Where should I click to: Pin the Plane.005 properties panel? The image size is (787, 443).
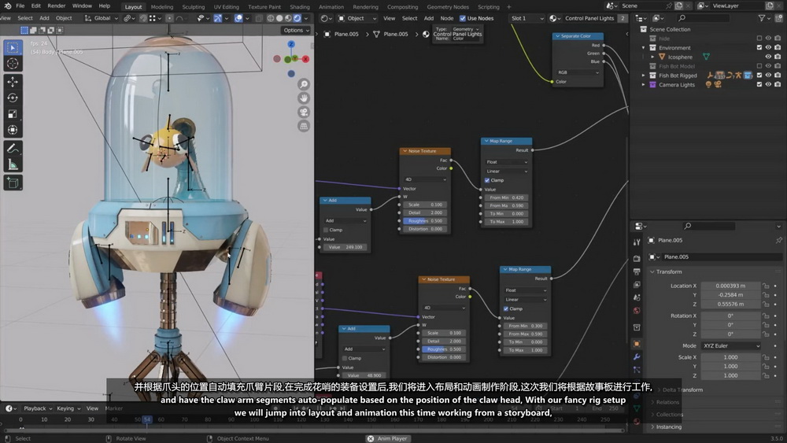click(x=778, y=240)
